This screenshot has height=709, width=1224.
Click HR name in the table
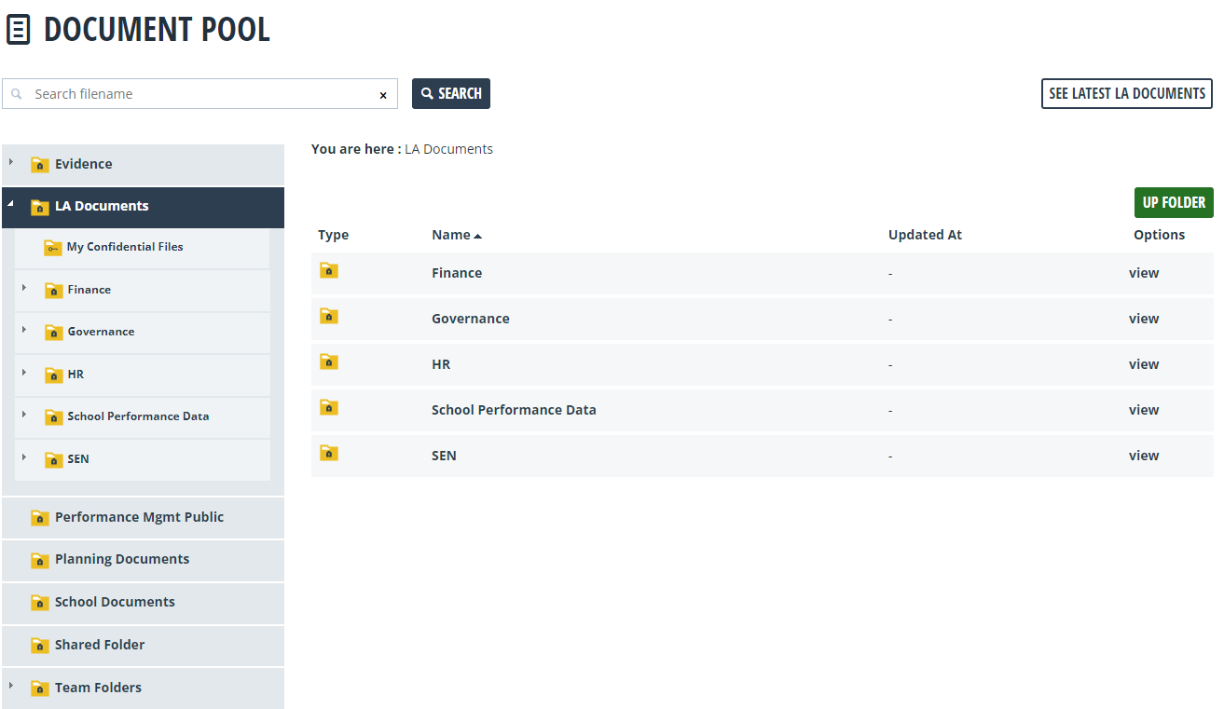441,364
